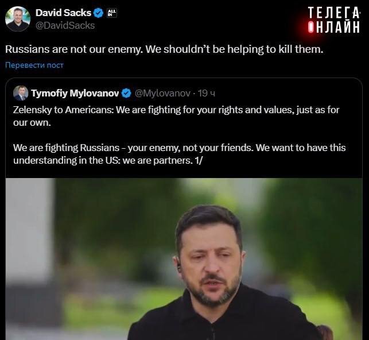Viewport: 369px width, 340px height.
Task: Click the red glowing Онлайн indicator
Action: 311,28
